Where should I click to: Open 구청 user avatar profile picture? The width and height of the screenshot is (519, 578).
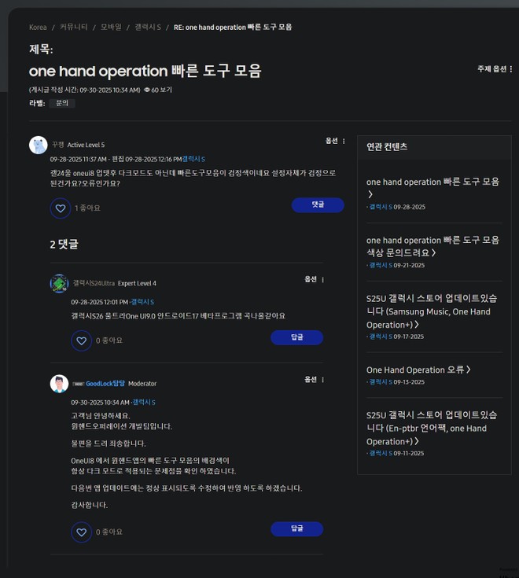[39, 145]
